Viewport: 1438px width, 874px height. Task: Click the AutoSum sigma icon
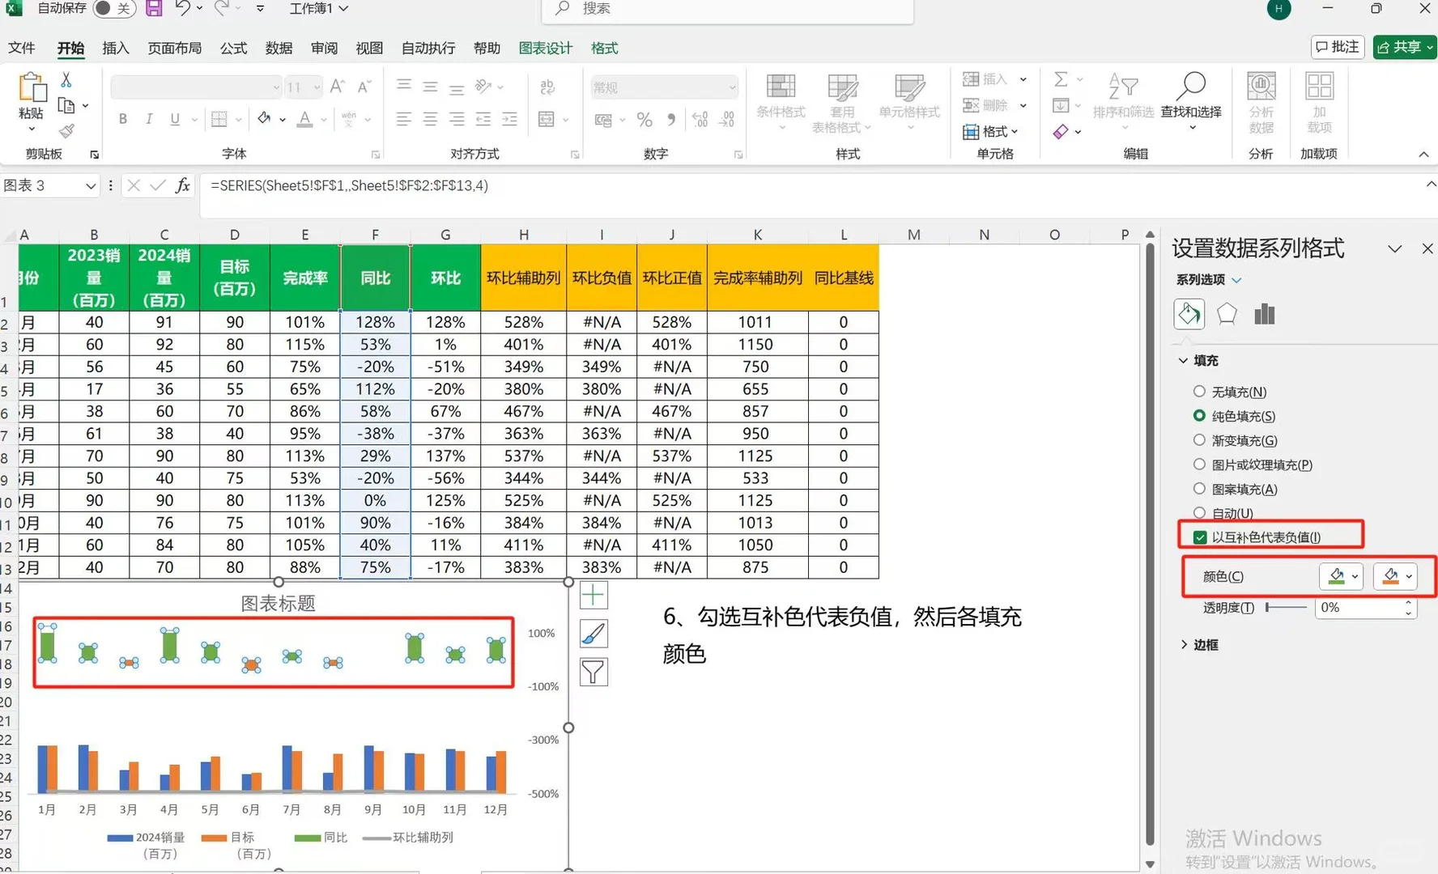click(x=1061, y=79)
